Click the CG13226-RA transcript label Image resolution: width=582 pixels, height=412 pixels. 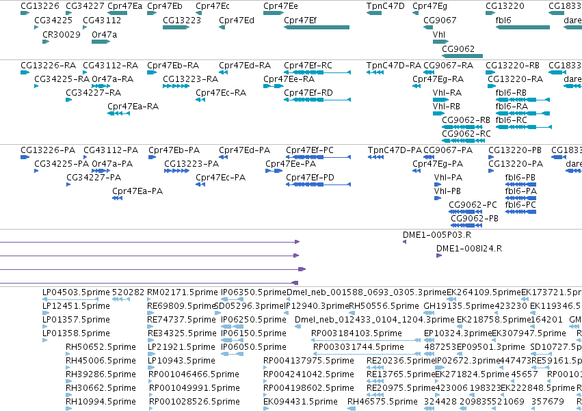49,66
